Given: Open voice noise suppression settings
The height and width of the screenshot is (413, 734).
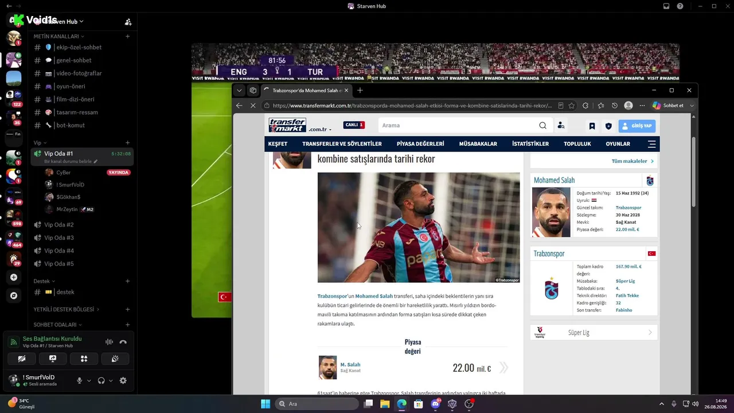Looking at the screenshot, I should tap(109, 342).
